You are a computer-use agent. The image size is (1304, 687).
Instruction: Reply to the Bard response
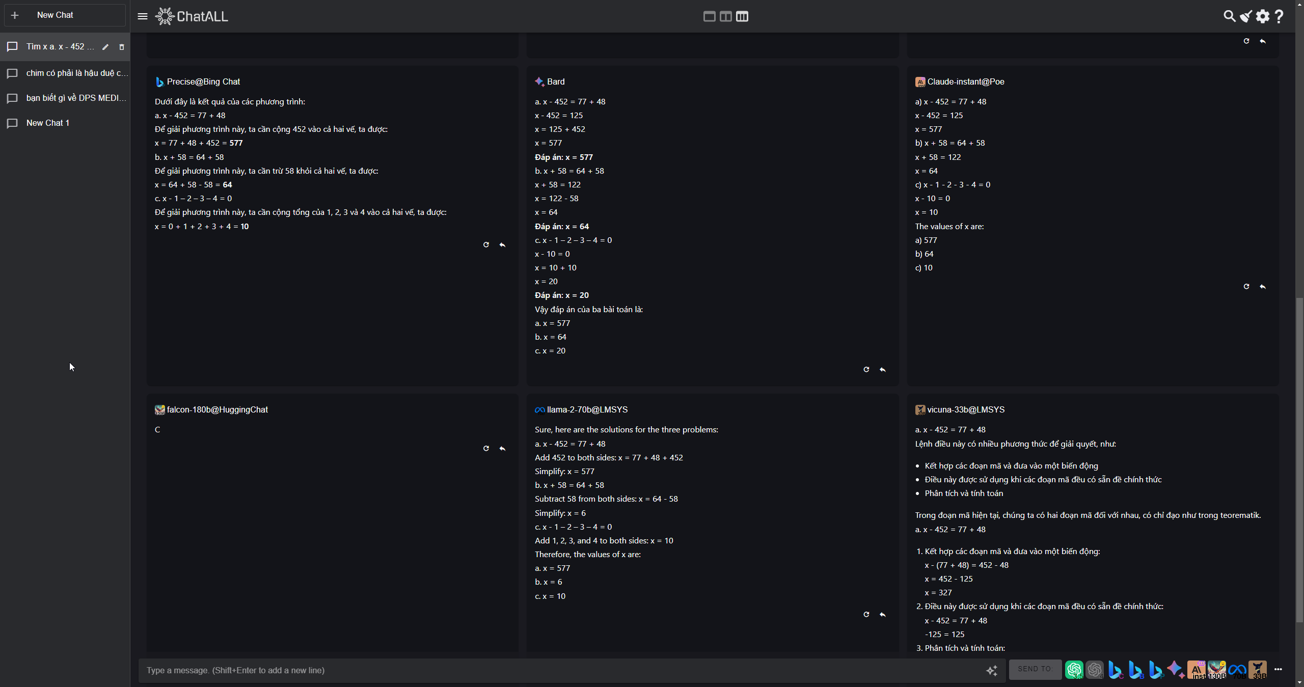tap(883, 369)
